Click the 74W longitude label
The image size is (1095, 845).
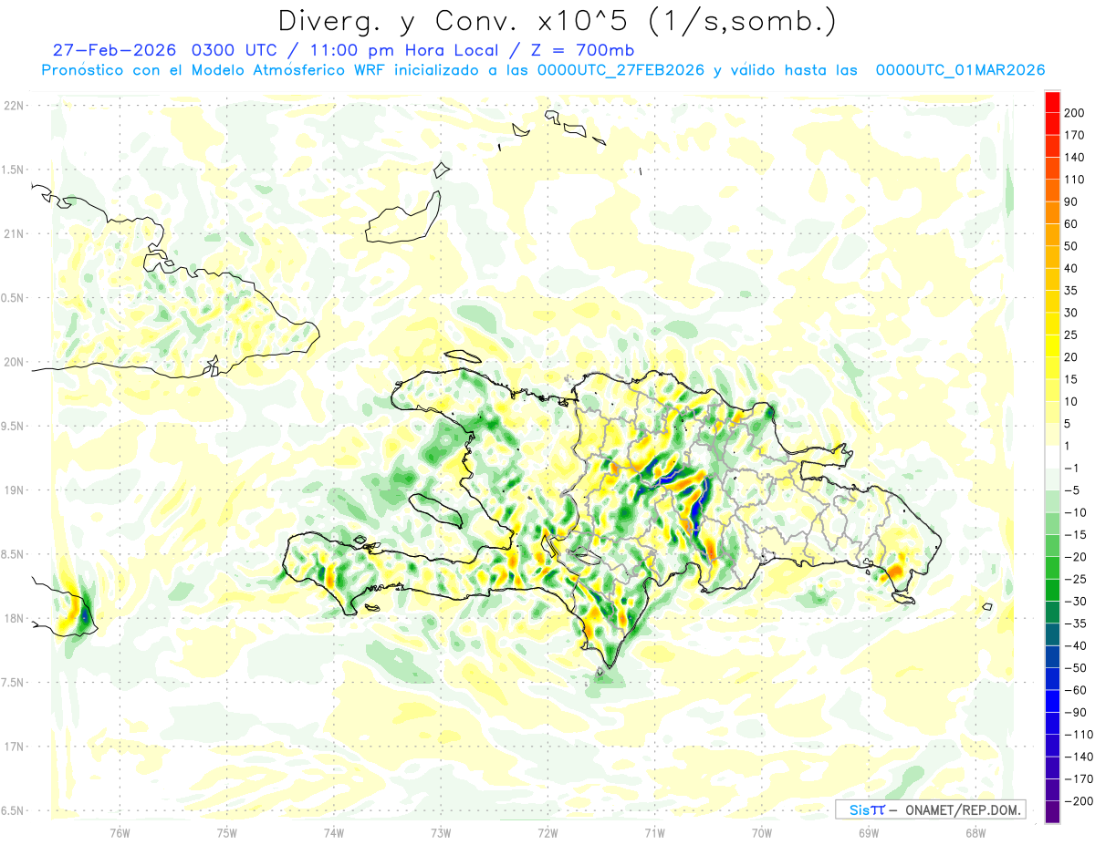[334, 832]
